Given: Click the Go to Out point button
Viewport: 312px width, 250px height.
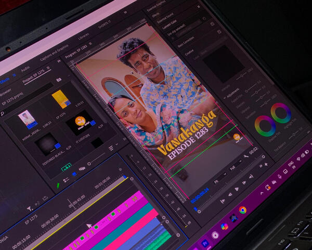Looking at the screenshot, I should pyautogui.click(x=251, y=177).
